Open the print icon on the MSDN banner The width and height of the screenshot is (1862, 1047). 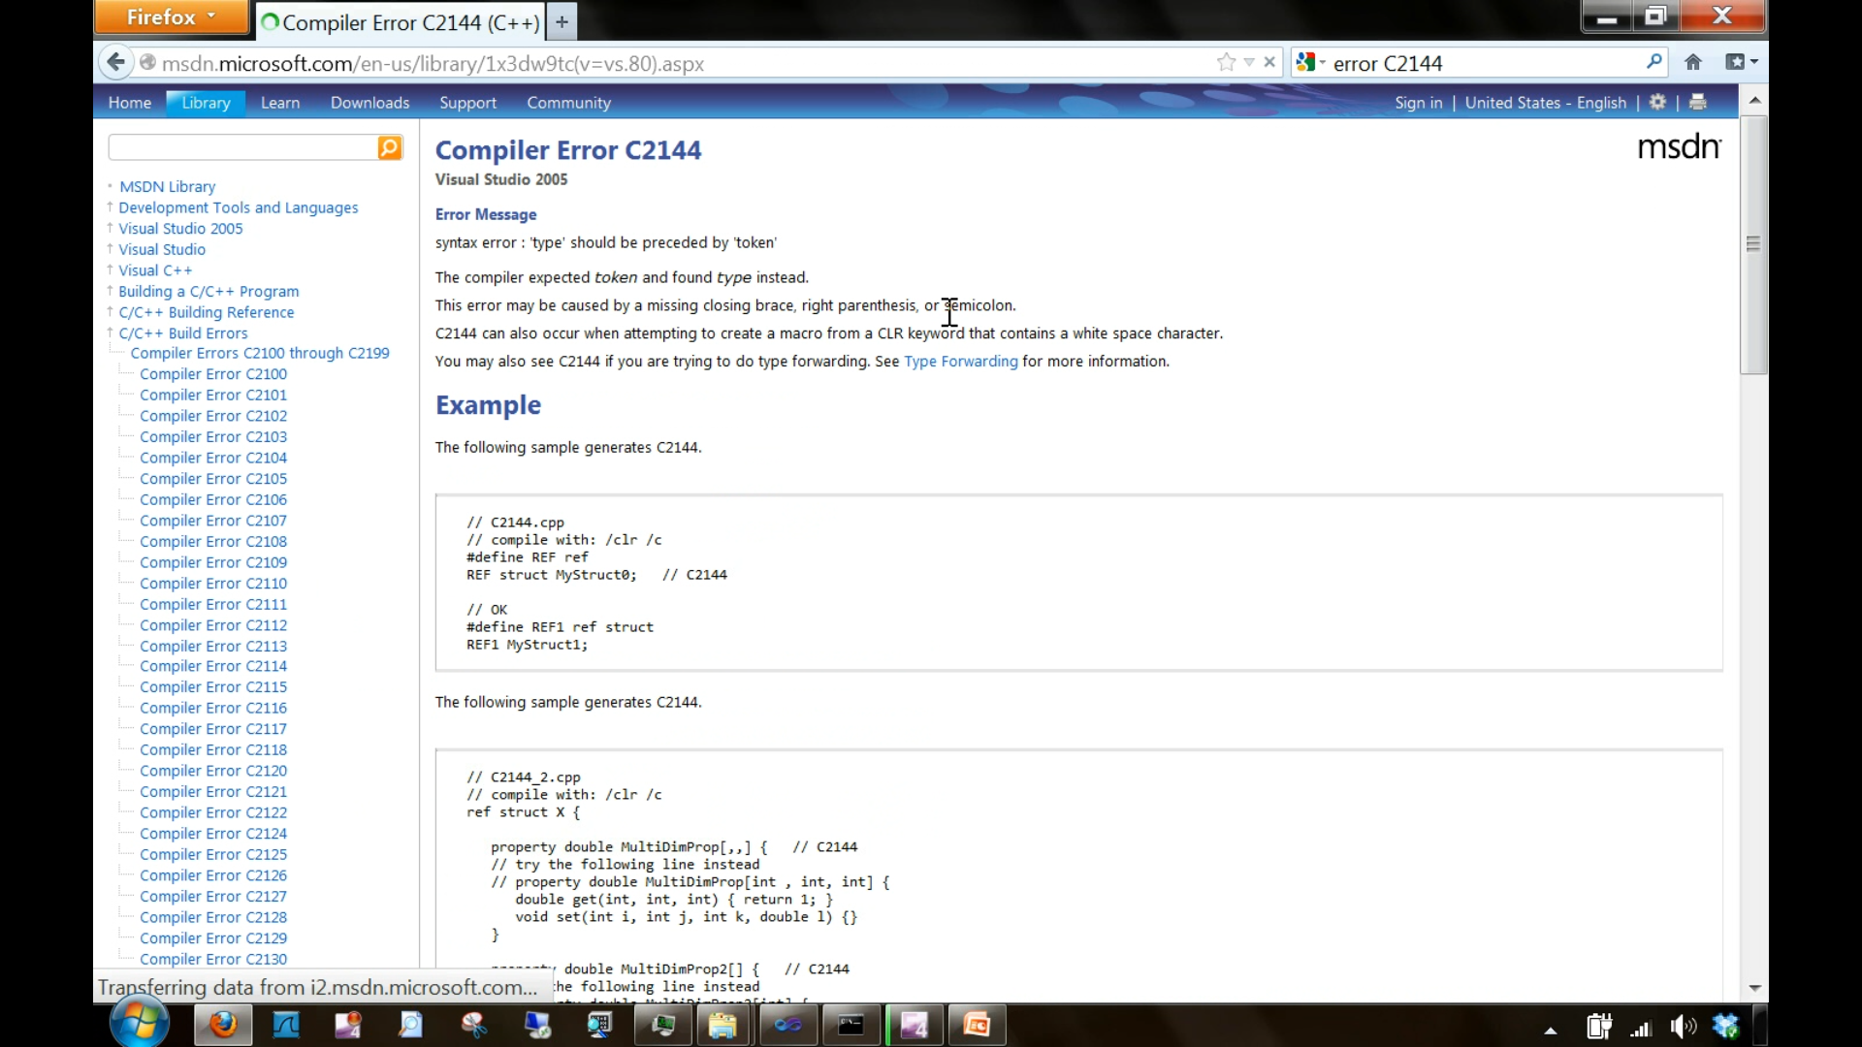(x=1697, y=102)
